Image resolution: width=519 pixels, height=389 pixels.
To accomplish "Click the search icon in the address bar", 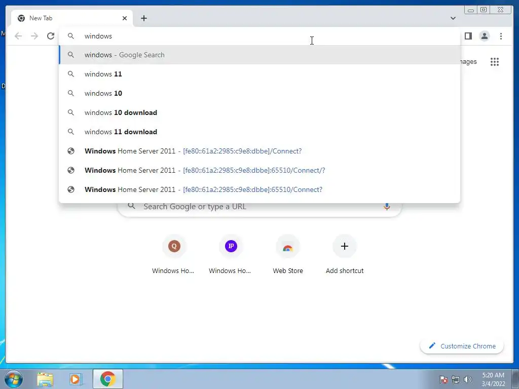I will (71, 36).
